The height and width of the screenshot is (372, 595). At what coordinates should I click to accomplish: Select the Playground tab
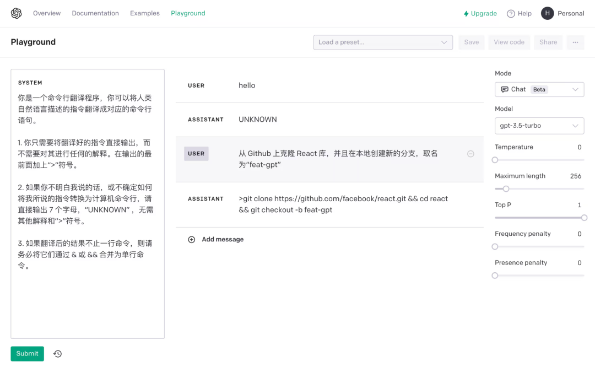[188, 13]
